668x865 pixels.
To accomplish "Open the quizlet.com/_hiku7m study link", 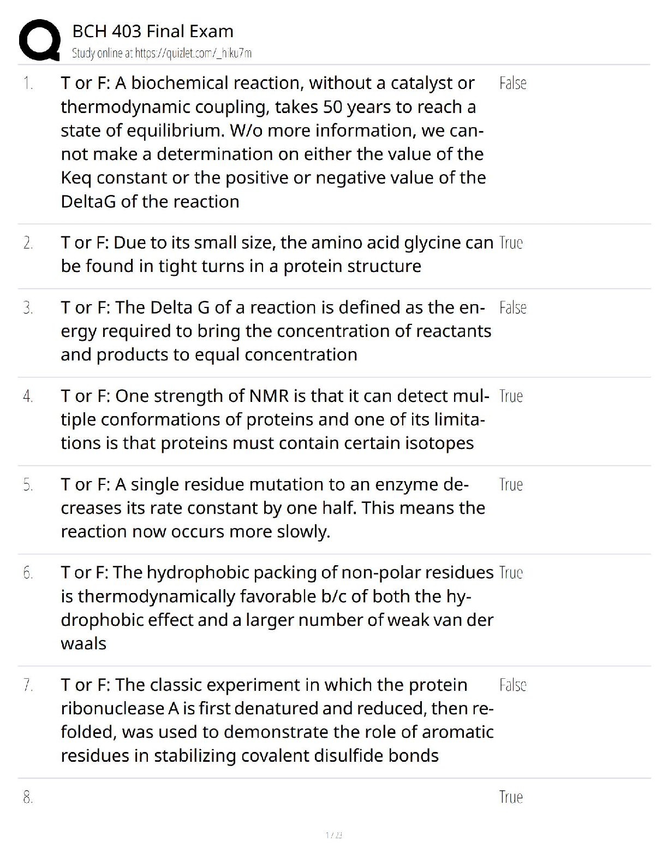I will (162, 54).
